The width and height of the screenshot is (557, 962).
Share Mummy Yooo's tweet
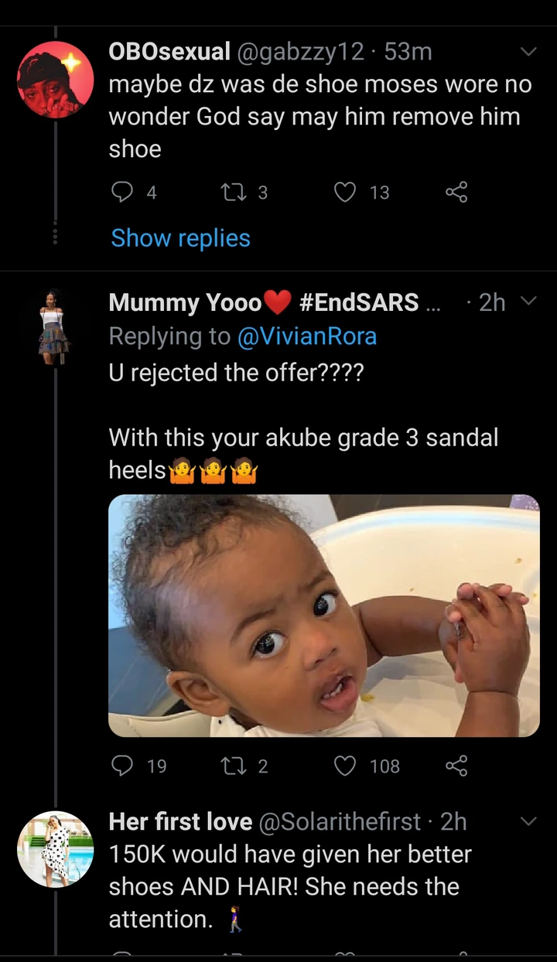pos(456,766)
